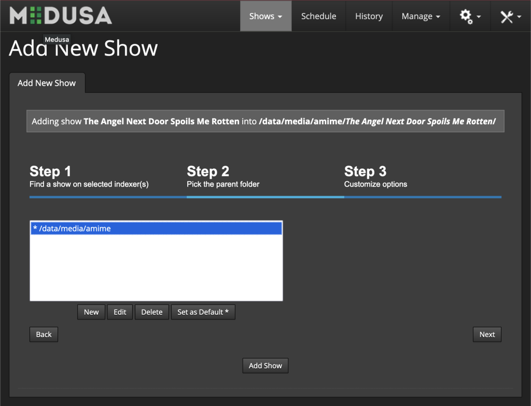Open the gear settings menu
This screenshot has height=406, width=531.
pos(470,16)
